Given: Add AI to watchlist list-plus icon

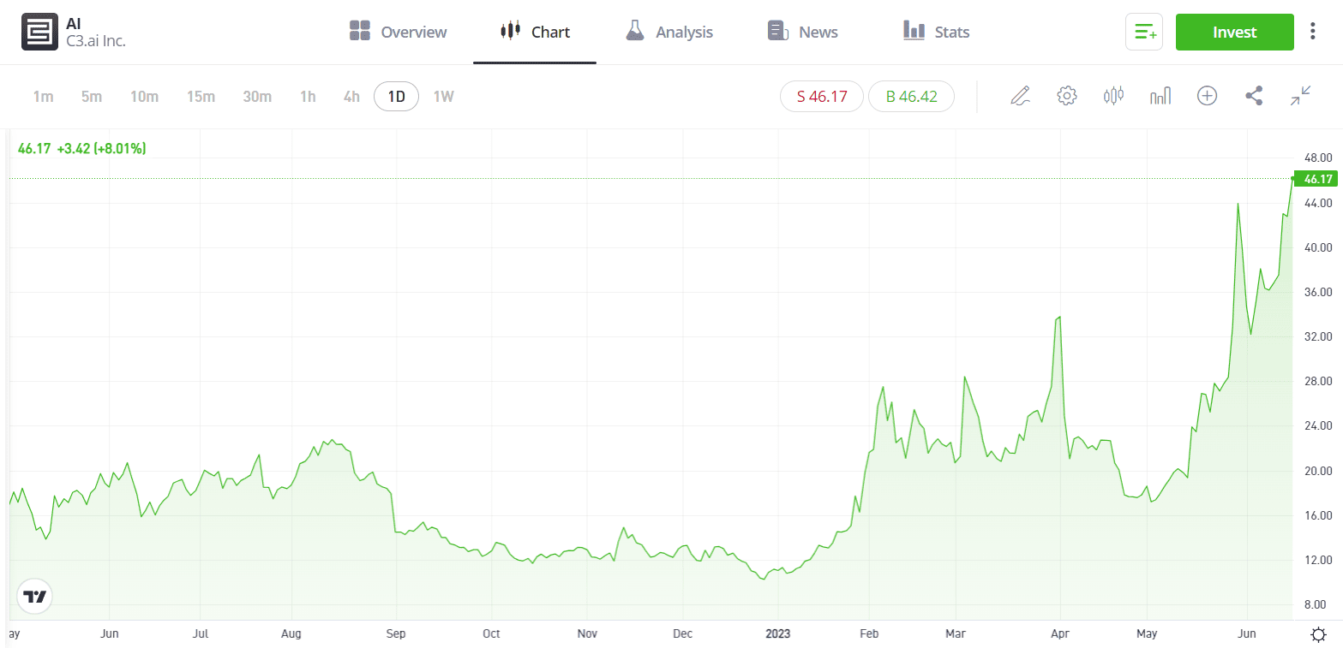Looking at the screenshot, I should [1144, 33].
